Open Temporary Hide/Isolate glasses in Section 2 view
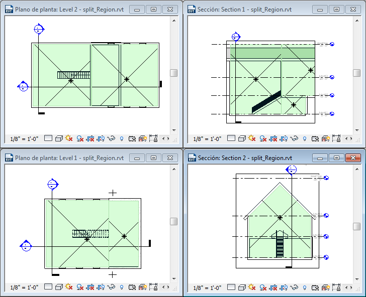The height and width of the screenshot is (297, 366). click(x=294, y=287)
